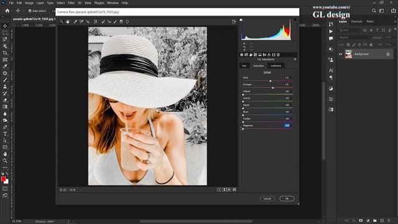This screenshot has height=224, width=398.
Task: Select the White Balance eyedropper in Camera Raw
Action: (75, 22)
